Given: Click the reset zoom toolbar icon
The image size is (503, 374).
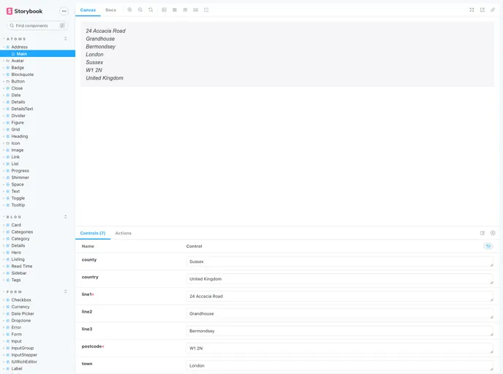Looking at the screenshot, I should point(151,10).
